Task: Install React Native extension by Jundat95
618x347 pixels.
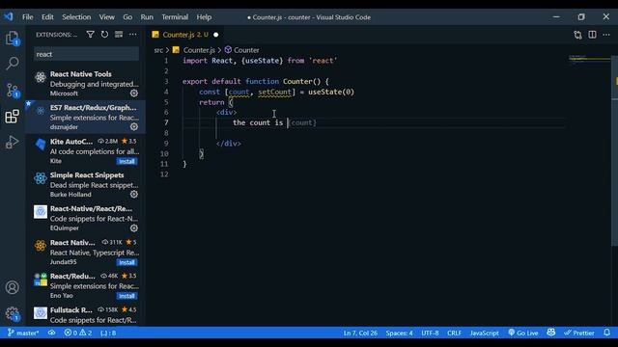Action: coord(126,262)
